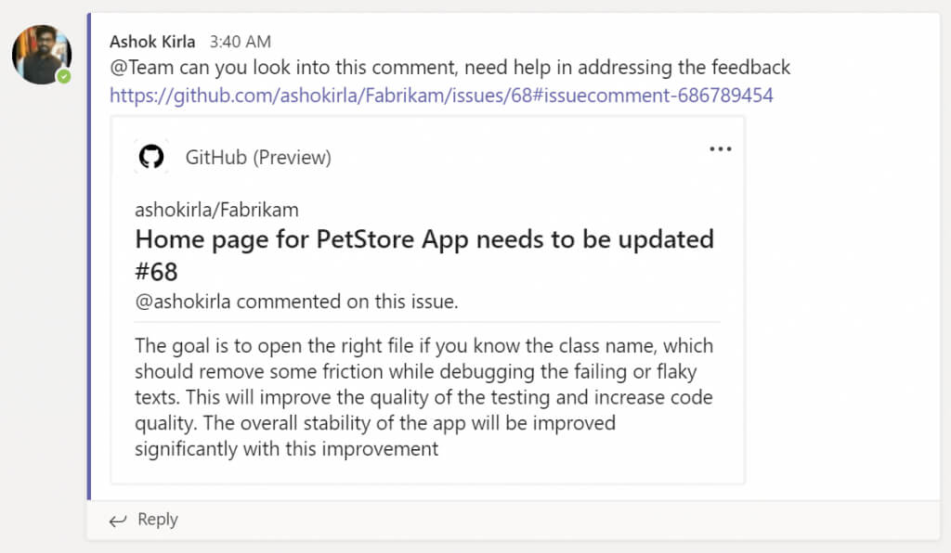Viewport: 951px width, 553px height.
Task: Click the GitHub (Preview) app label
Action: click(258, 158)
